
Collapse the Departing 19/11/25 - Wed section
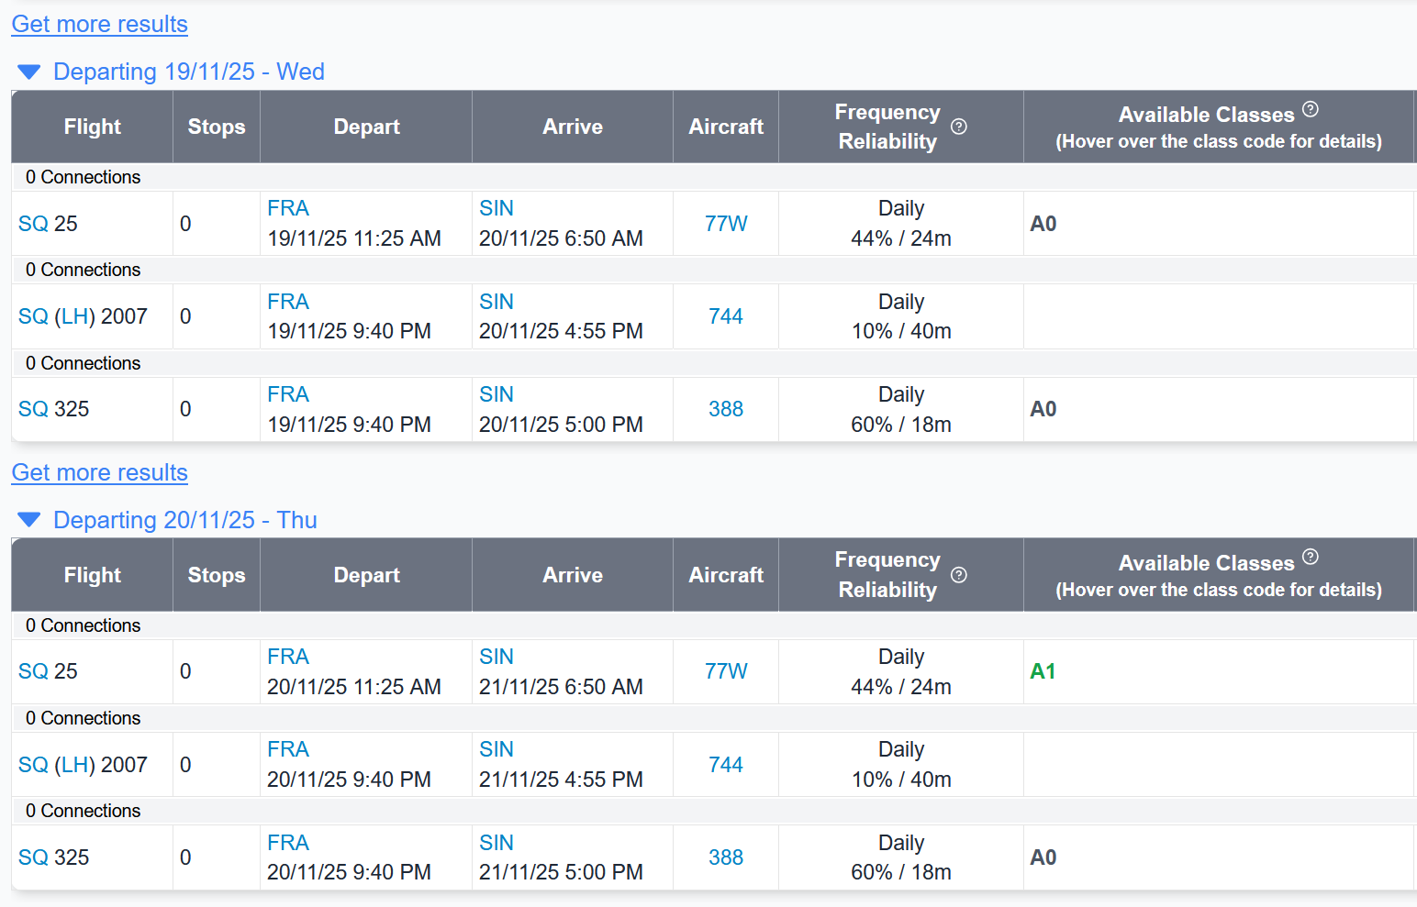click(x=29, y=72)
